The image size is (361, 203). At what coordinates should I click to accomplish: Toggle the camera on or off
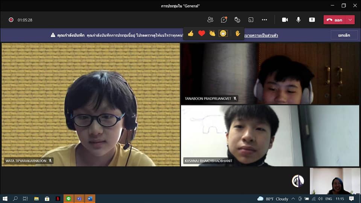tap(285, 20)
